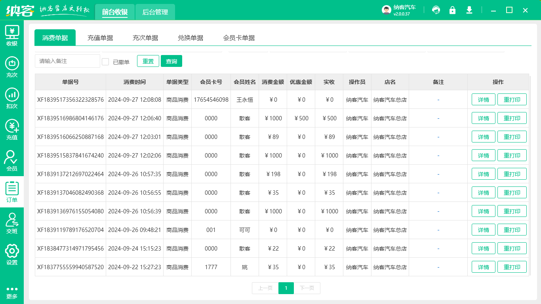Enable the 已撤单 voided orders checkbox
541x304 pixels.
tap(105, 61)
